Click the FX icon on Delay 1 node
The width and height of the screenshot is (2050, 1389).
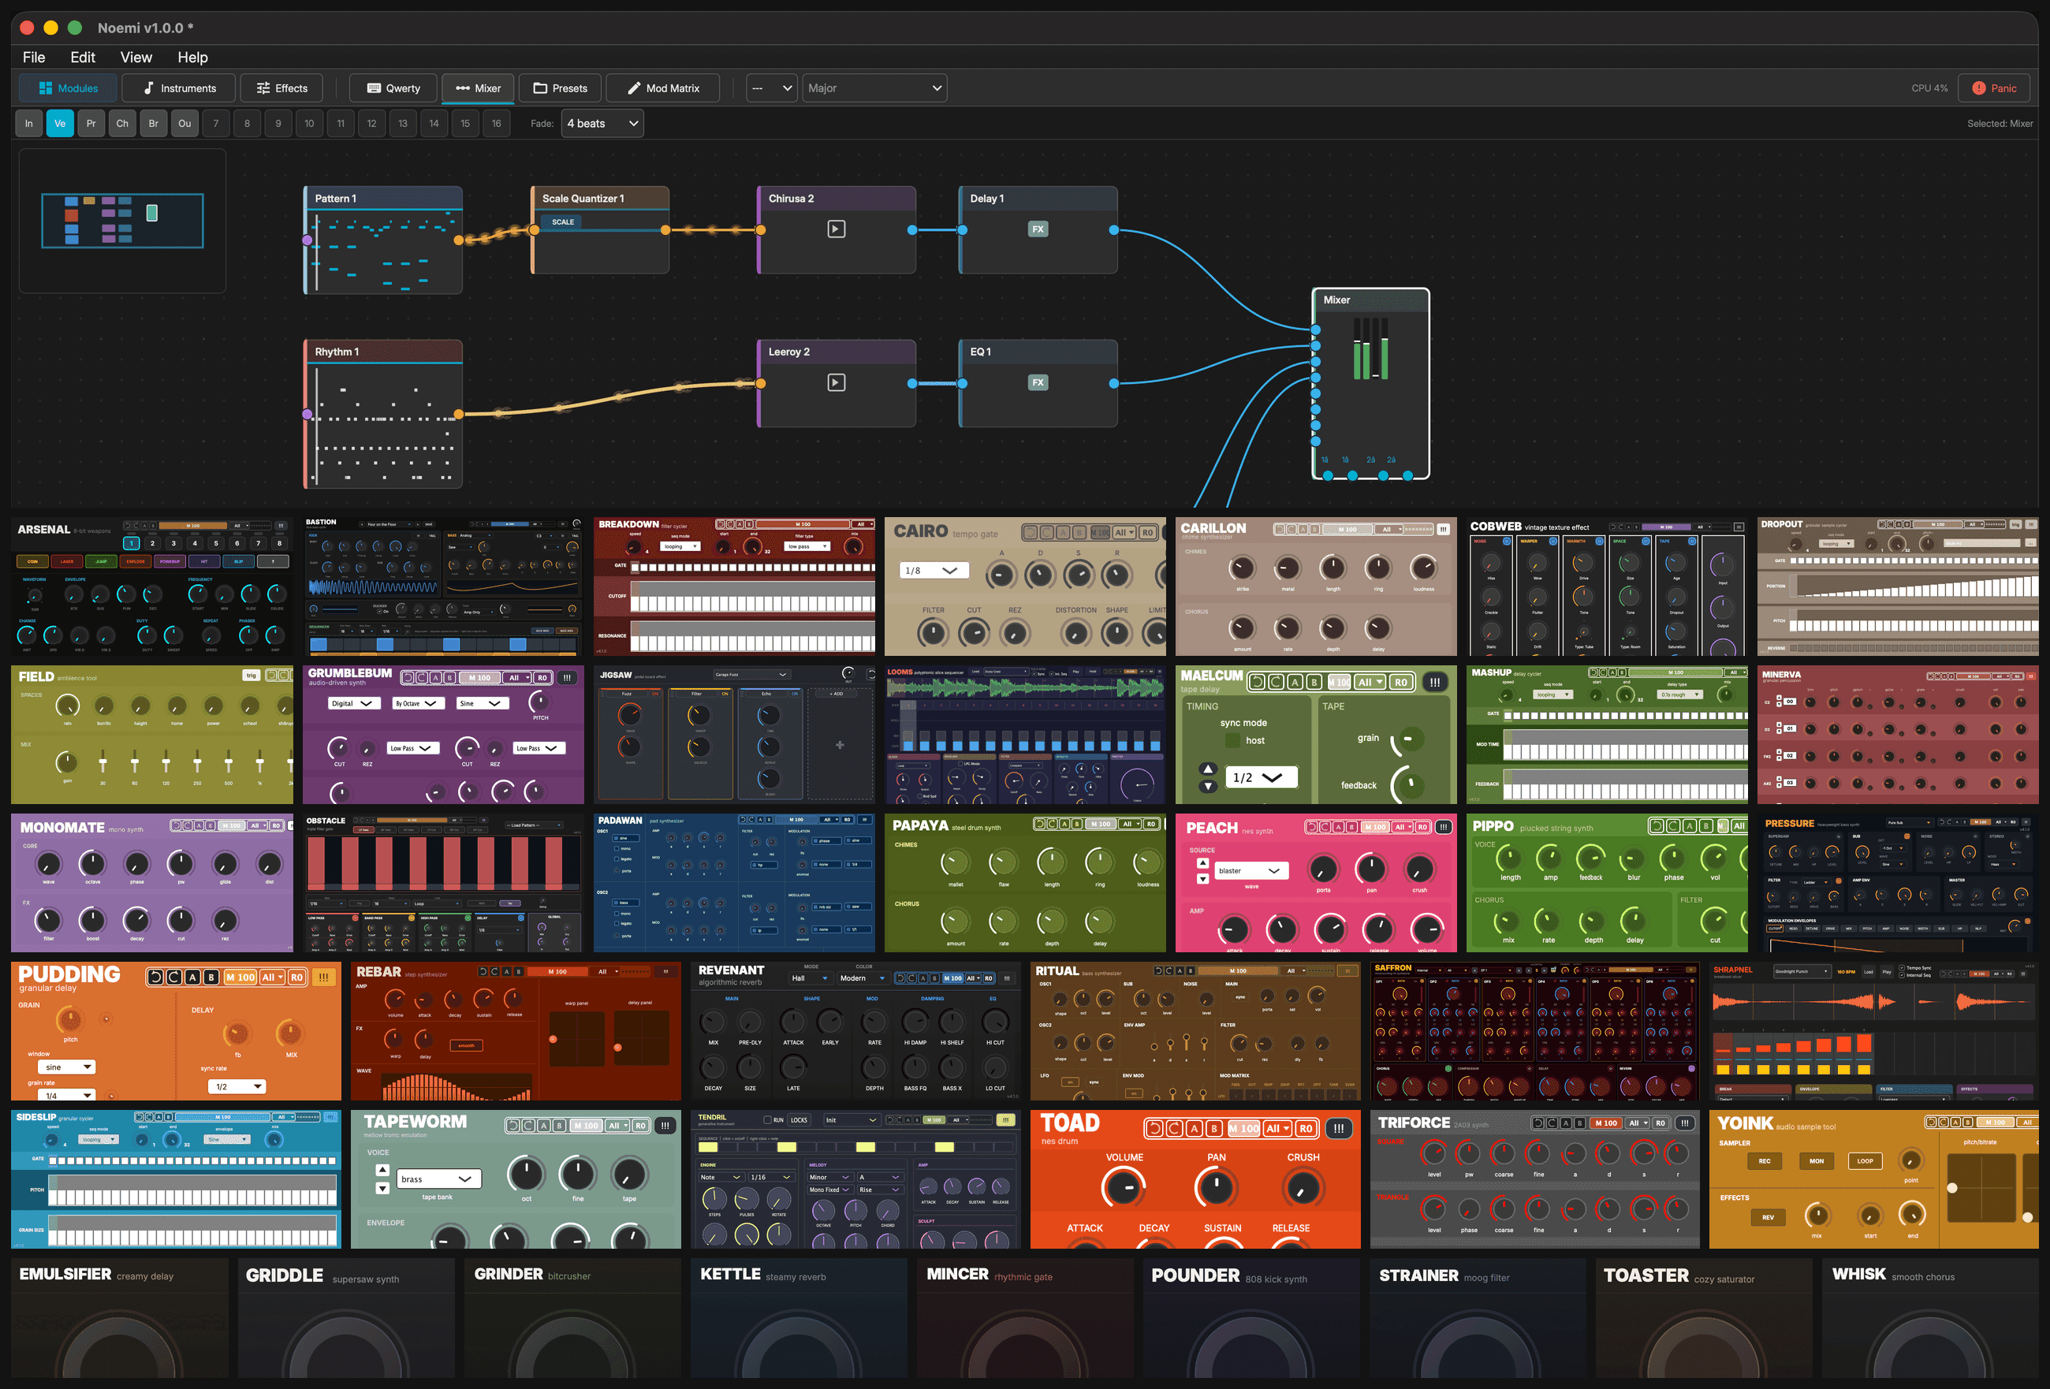(1038, 229)
